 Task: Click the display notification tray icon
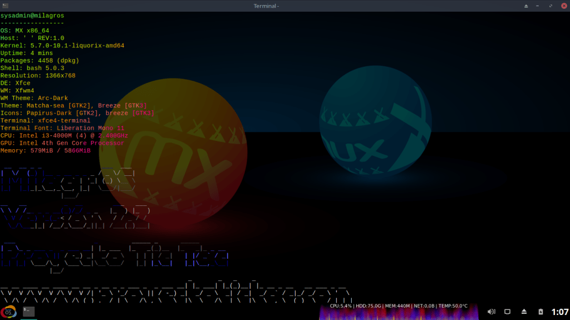click(x=508, y=312)
